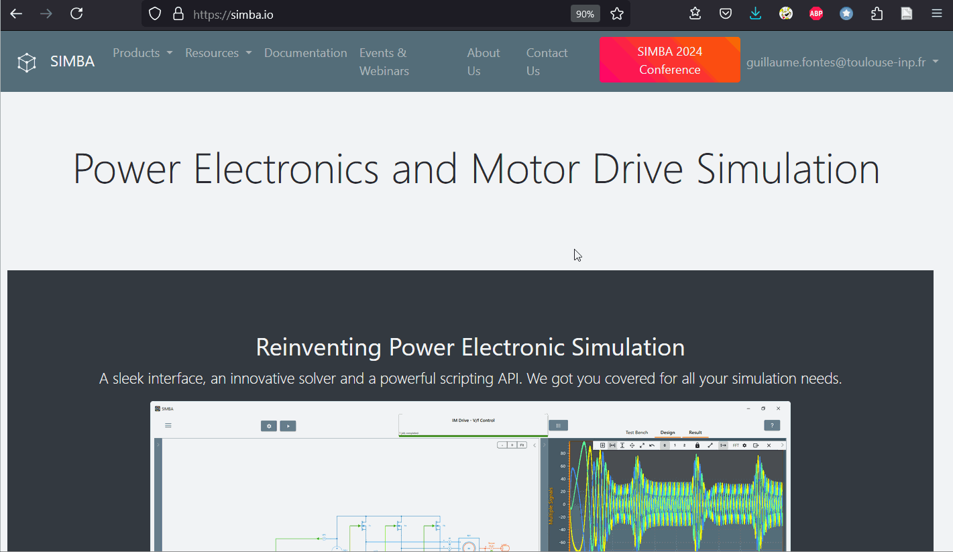The image size is (953, 552).
Task: Expand the Products dropdown menu
Action: pos(142,53)
